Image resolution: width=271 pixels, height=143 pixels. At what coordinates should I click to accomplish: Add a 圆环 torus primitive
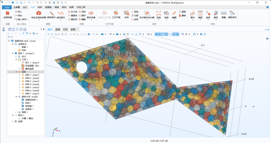pos(82,15)
